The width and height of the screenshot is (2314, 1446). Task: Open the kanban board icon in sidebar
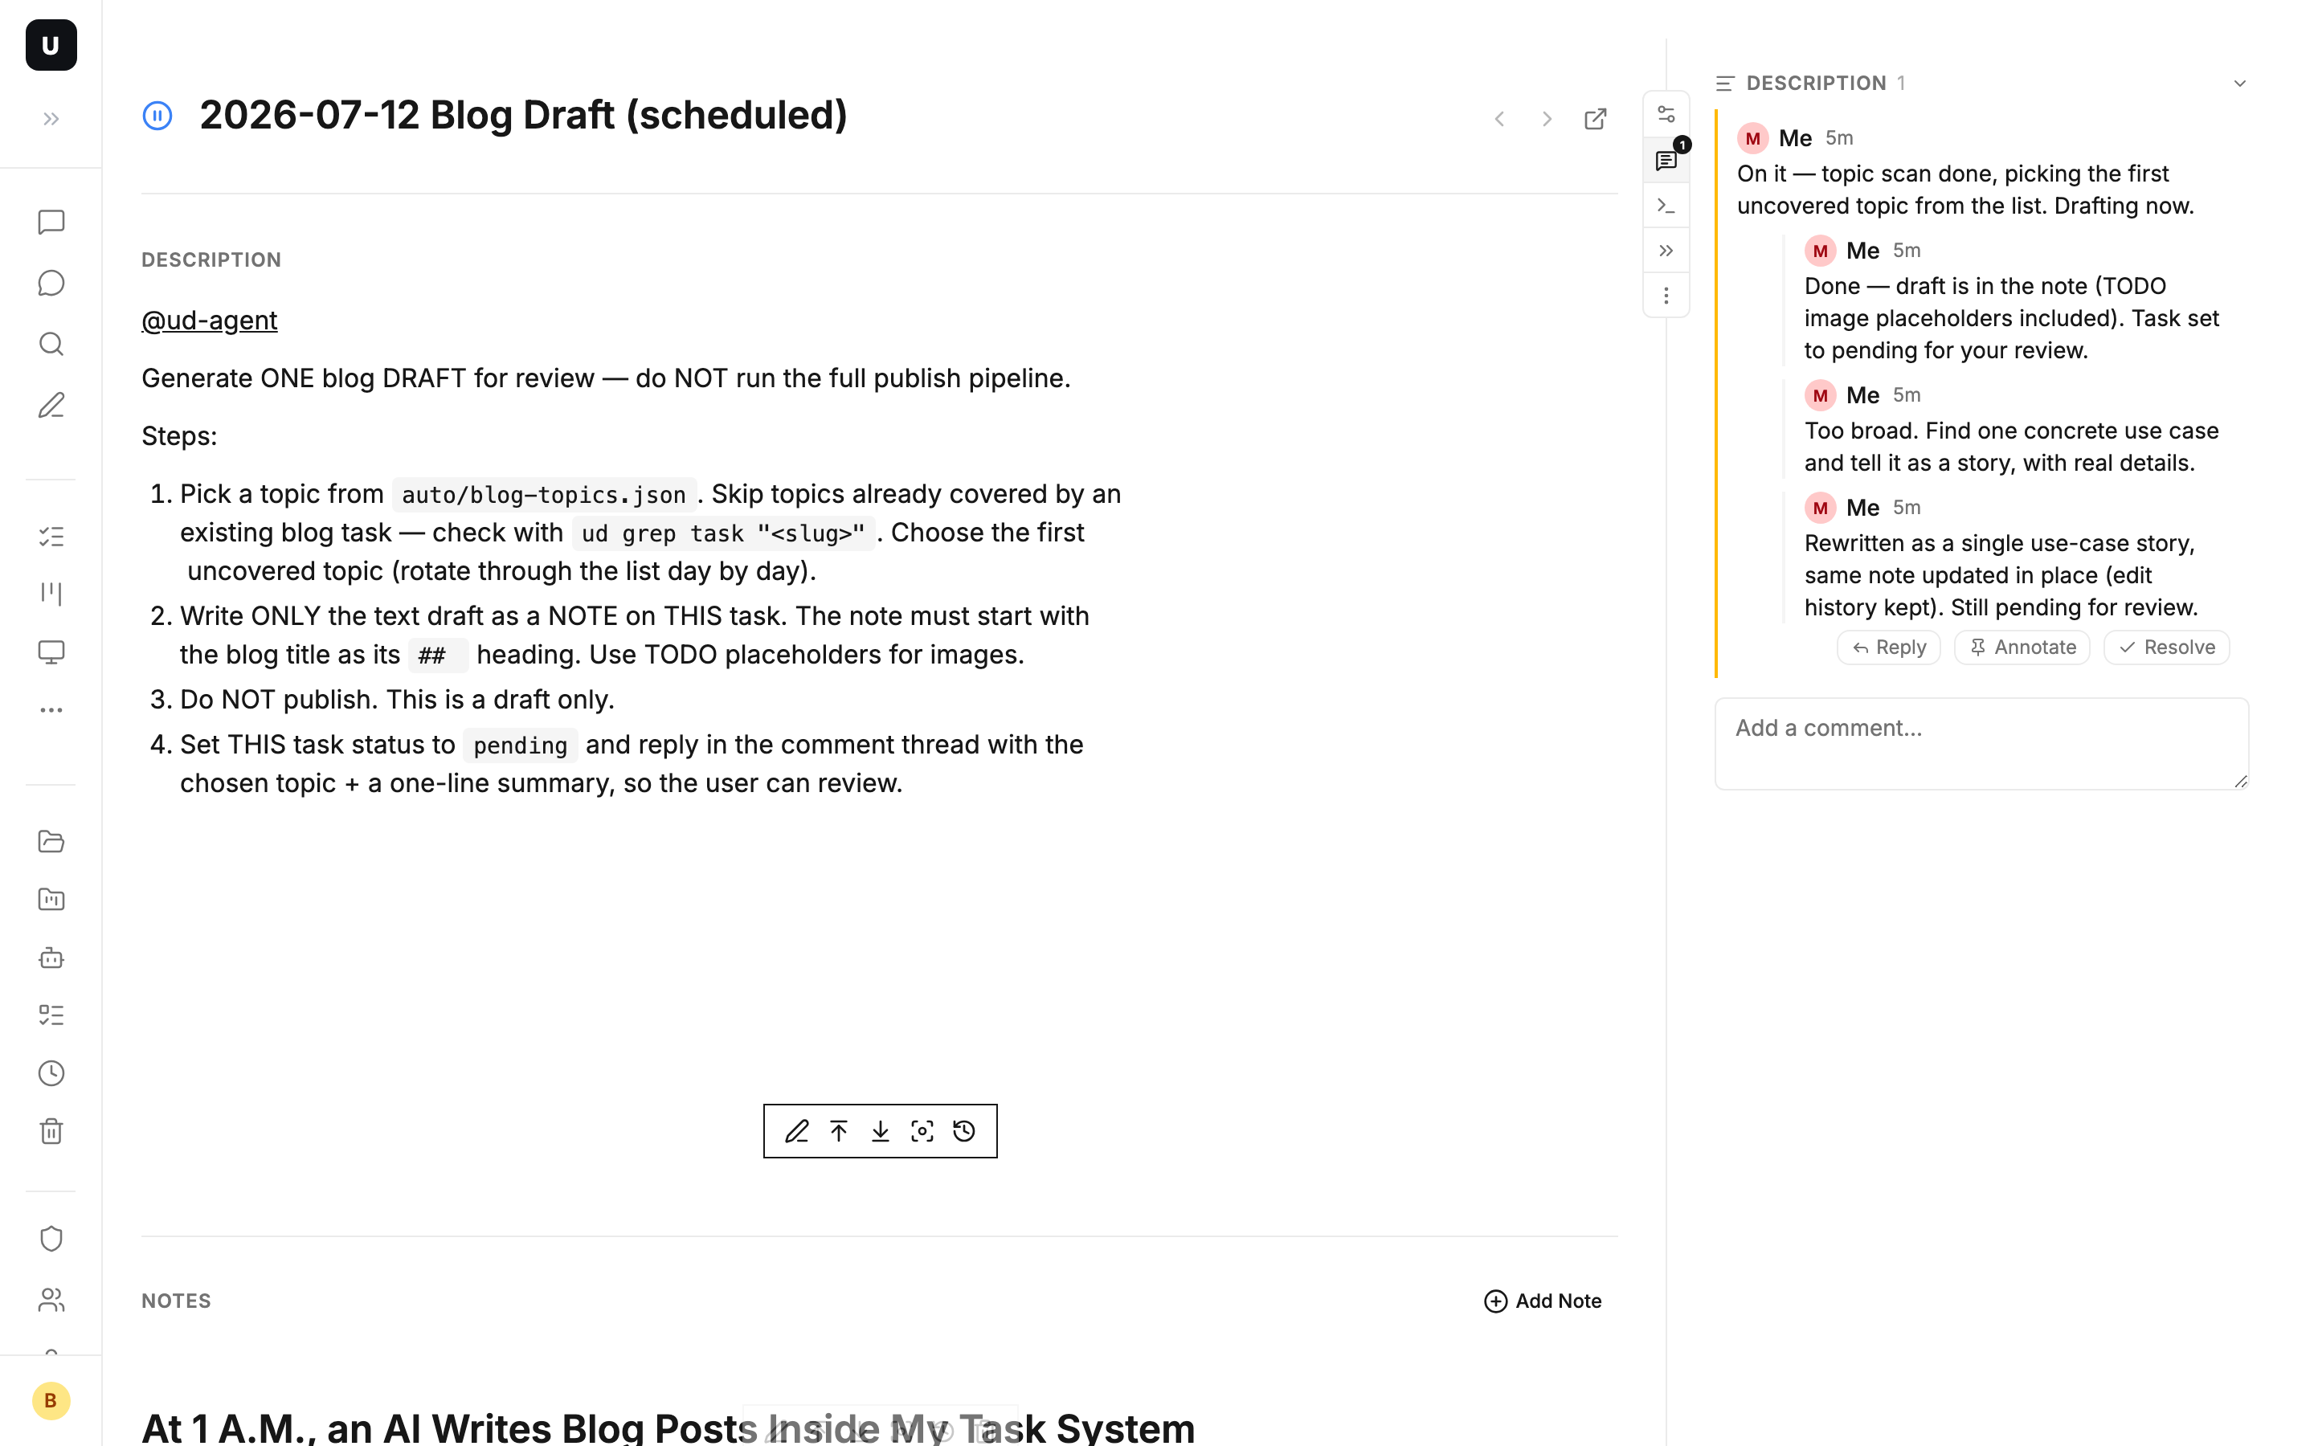51,594
